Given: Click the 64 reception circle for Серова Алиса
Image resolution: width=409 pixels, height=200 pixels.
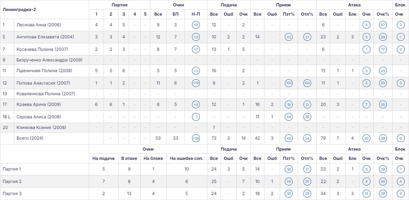Looking at the screenshot, I should click(289, 117).
